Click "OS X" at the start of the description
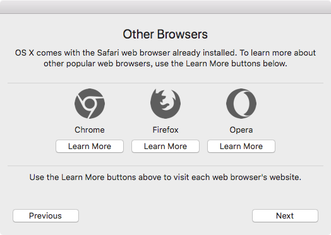This screenshot has height=235, width=331. pos(25,53)
